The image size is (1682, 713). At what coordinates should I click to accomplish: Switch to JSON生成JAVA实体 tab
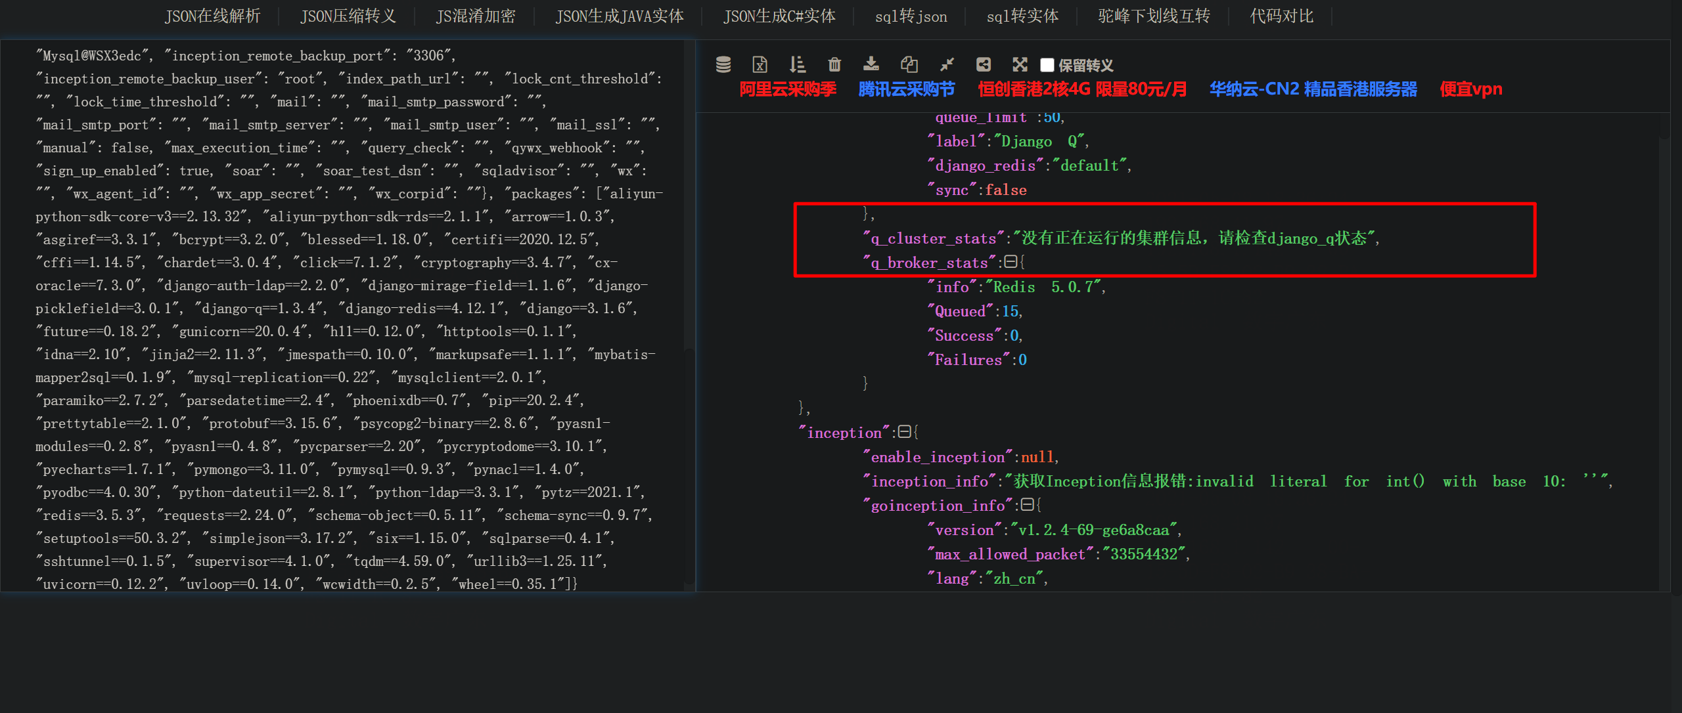pos(620,16)
